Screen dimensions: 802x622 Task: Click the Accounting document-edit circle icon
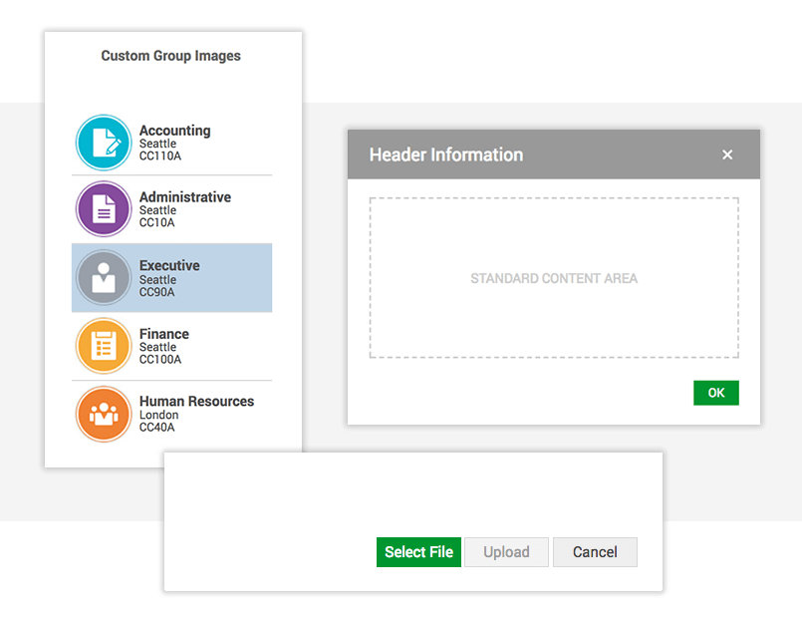click(104, 143)
